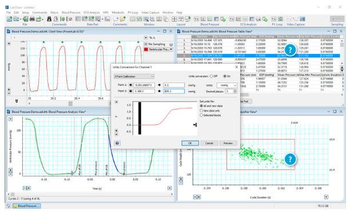Select highlighted row 5 in Blood Pressure Table

tap(258, 56)
